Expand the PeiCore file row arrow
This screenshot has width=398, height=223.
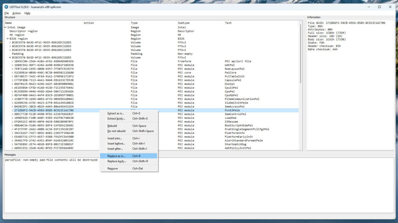[x=12, y=73]
